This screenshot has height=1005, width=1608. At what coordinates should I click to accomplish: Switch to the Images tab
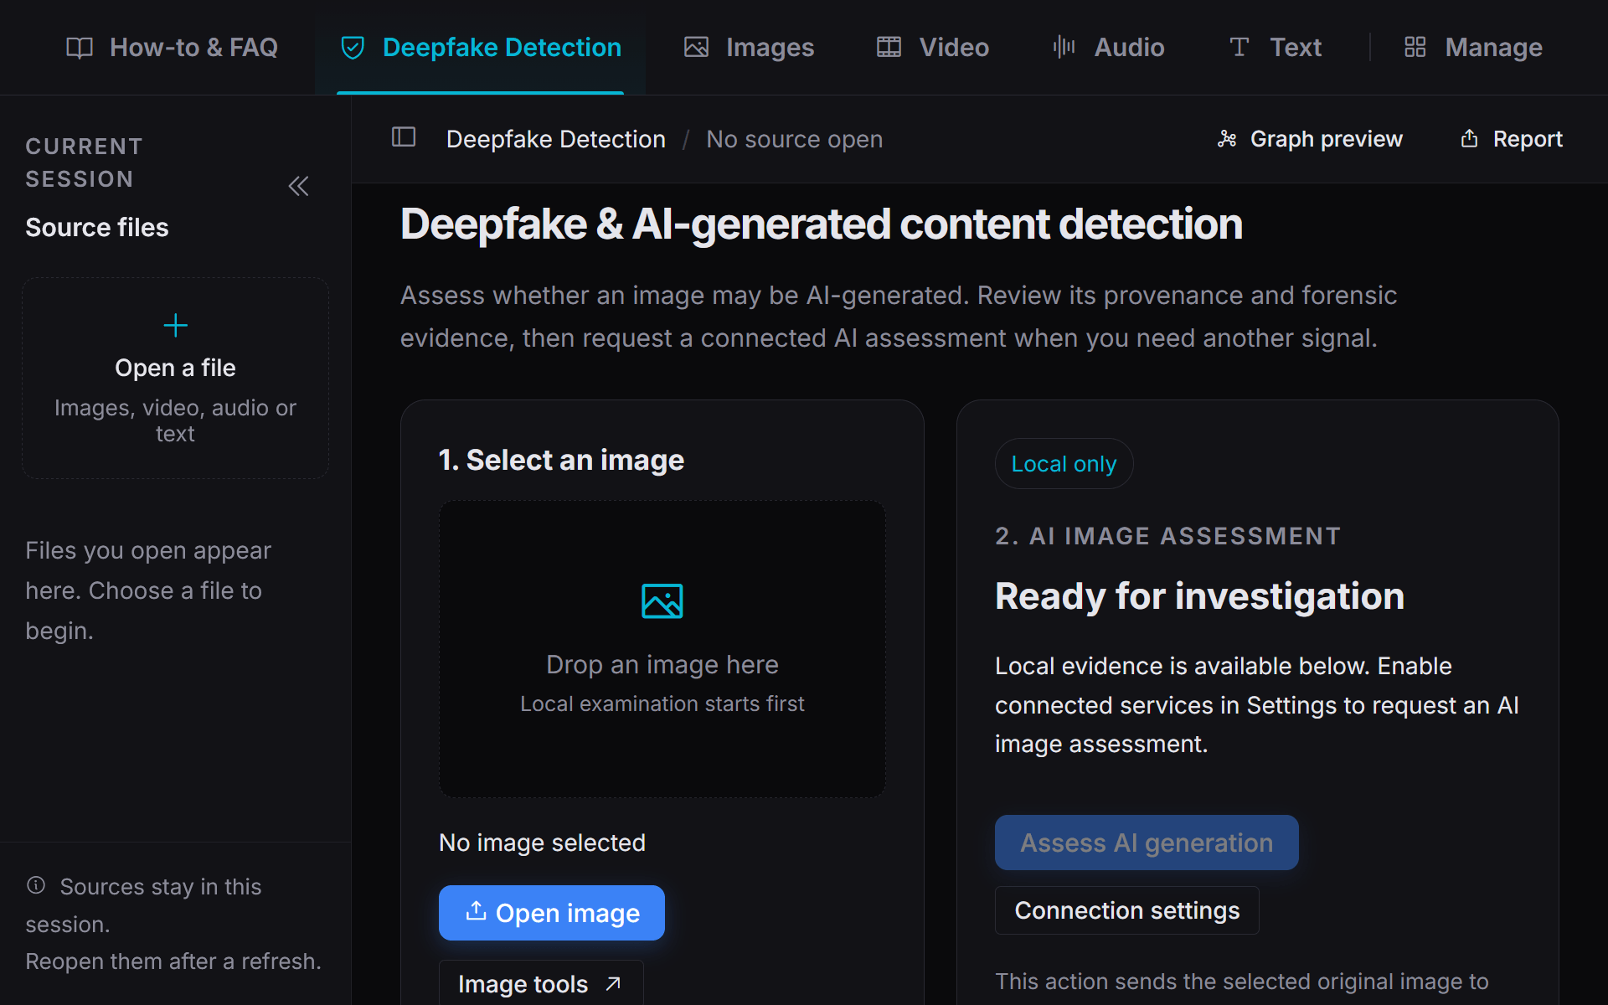[x=749, y=47]
